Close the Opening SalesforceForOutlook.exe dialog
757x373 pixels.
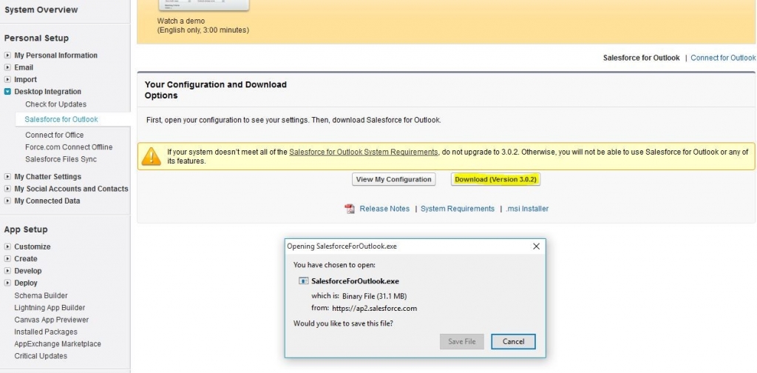tap(536, 246)
